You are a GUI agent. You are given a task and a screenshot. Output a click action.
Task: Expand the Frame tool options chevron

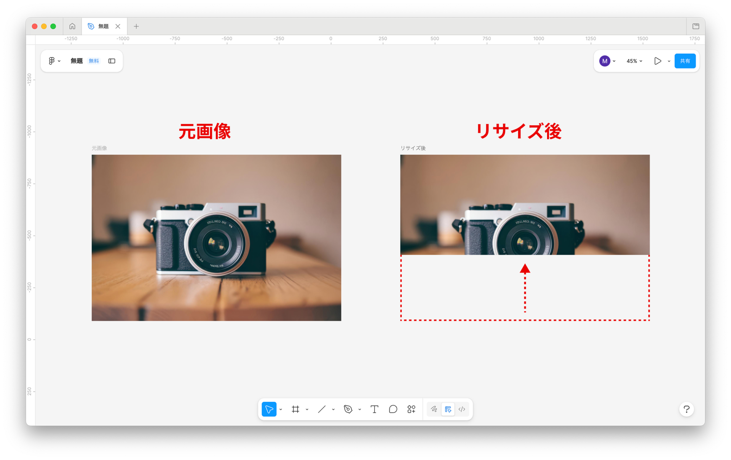307,409
